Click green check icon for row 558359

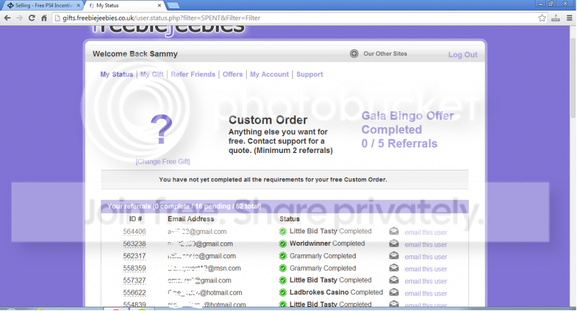(x=283, y=268)
